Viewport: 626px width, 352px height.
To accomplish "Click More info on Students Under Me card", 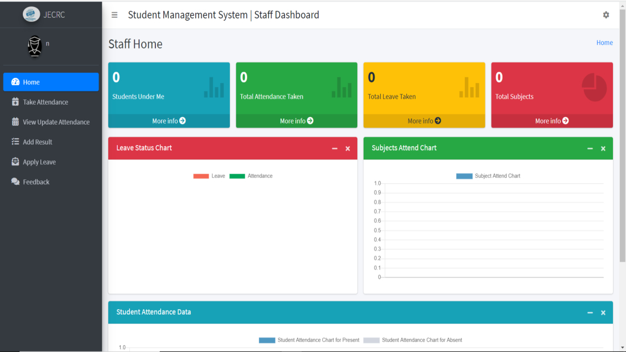I will point(168,121).
